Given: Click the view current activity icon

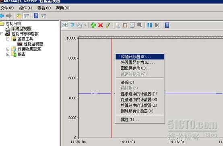Looking at the screenshot, I should coord(65,25).
